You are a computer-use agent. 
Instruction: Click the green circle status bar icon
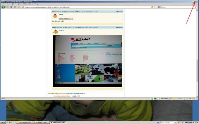[x=155, y=99]
